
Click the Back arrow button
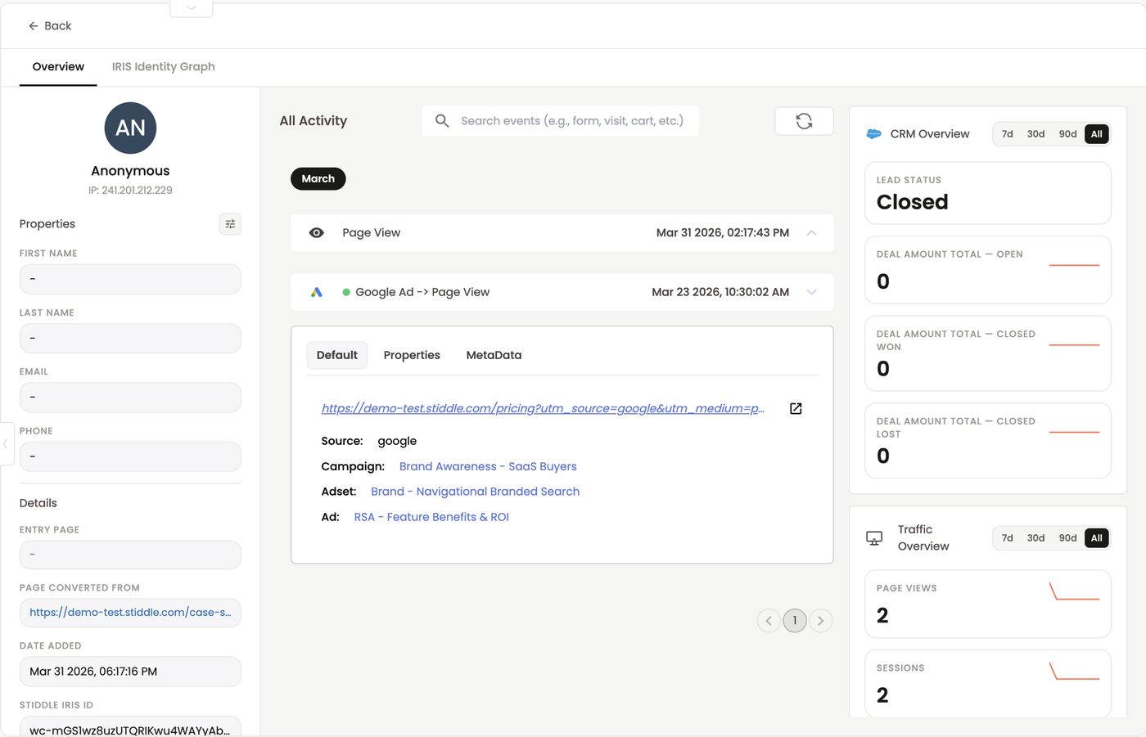(x=49, y=26)
